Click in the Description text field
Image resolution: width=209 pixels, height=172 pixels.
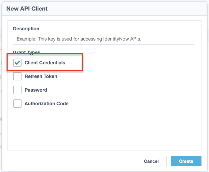click(103, 39)
